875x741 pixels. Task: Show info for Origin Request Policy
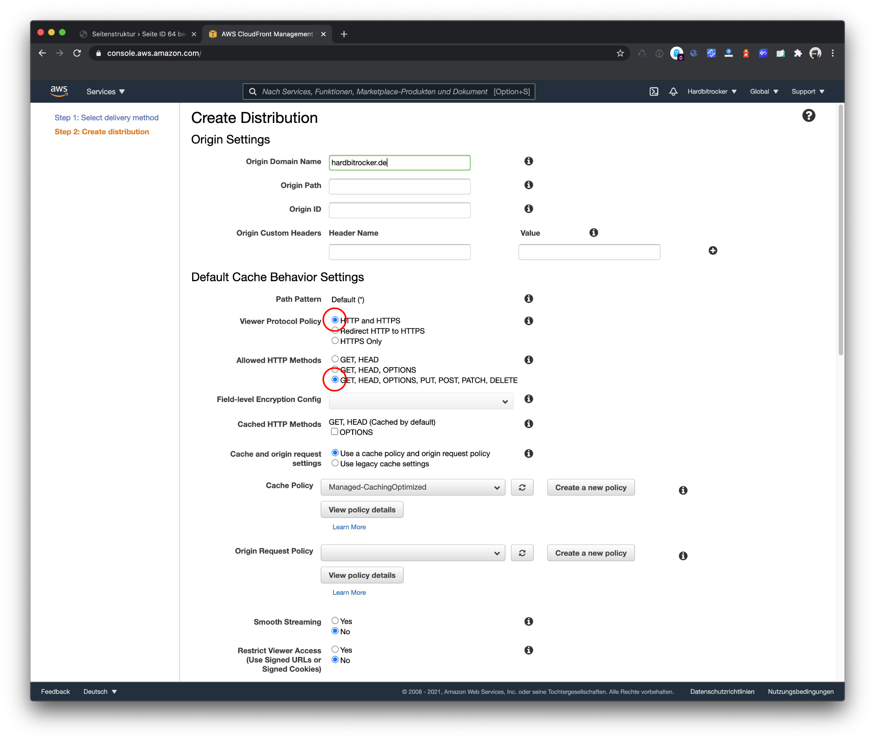(x=683, y=556)
